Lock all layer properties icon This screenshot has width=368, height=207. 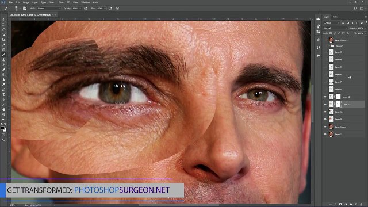point(347,33)
